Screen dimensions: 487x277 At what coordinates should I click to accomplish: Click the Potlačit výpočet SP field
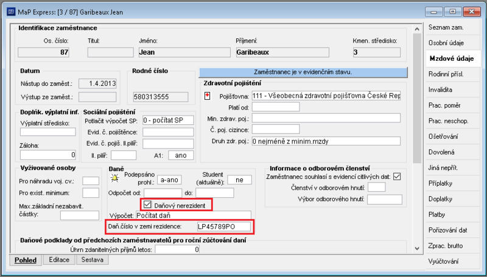(x=168, y=120)
